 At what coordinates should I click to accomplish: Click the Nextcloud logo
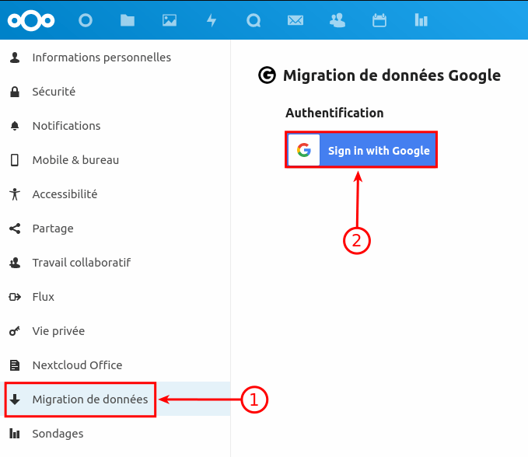click(x=31, y=20)
